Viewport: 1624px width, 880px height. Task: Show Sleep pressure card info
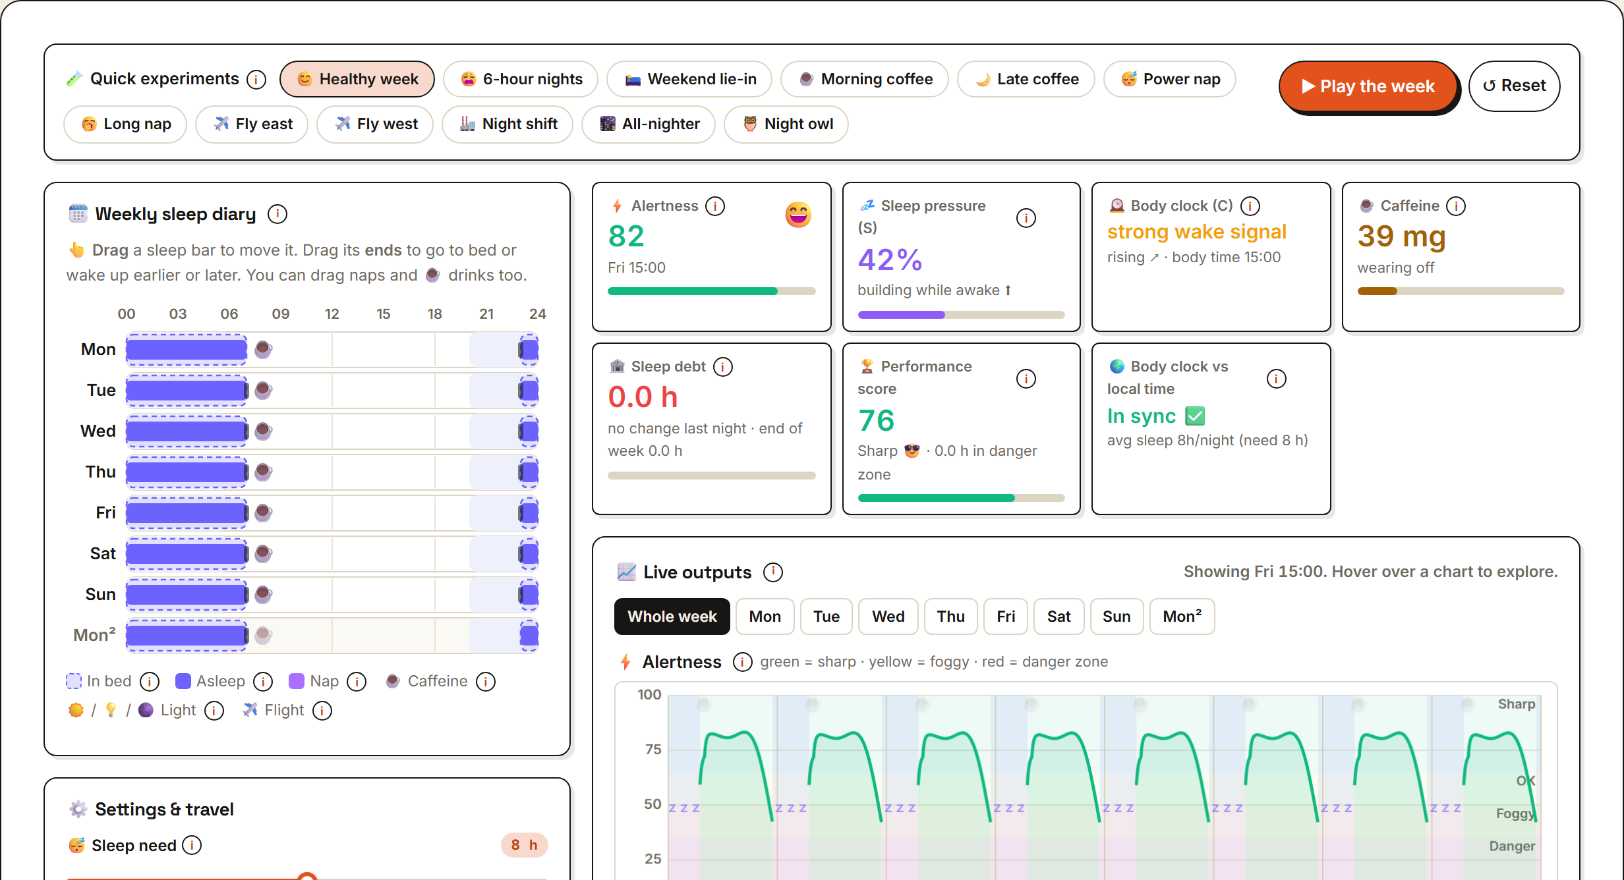1026,218
